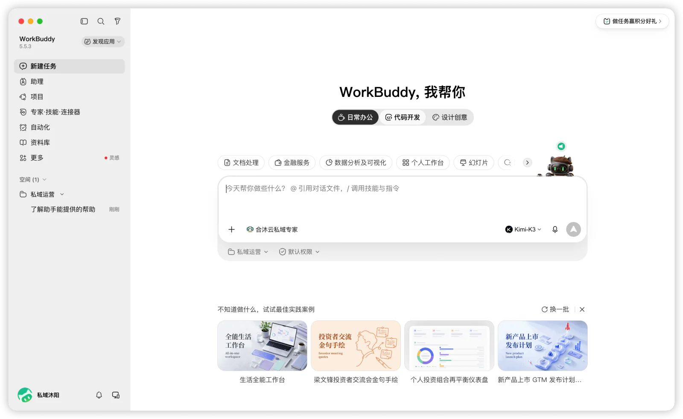The image size is (683, 419).
Task: Open 自动化 in the sidebar
Action: click(69, 127)
